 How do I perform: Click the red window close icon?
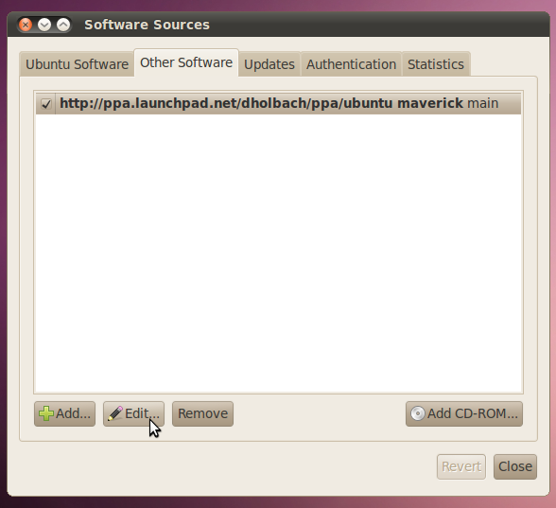26,25
